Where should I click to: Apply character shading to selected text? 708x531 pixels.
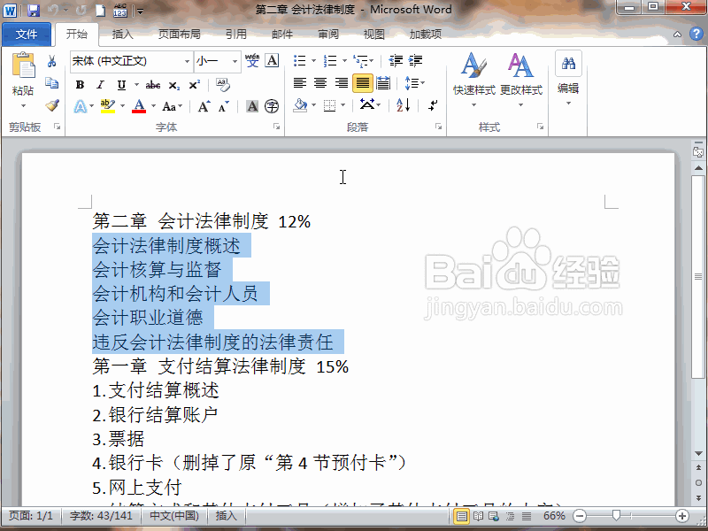coord(251,105)
